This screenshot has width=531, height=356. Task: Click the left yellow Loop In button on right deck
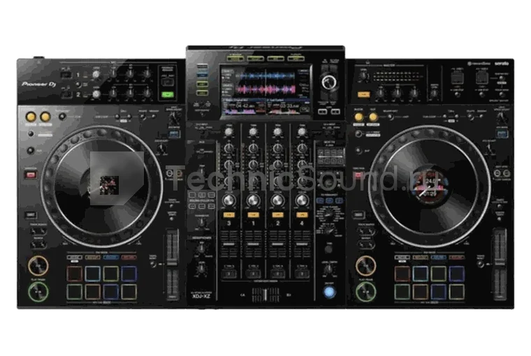point(358,117)
